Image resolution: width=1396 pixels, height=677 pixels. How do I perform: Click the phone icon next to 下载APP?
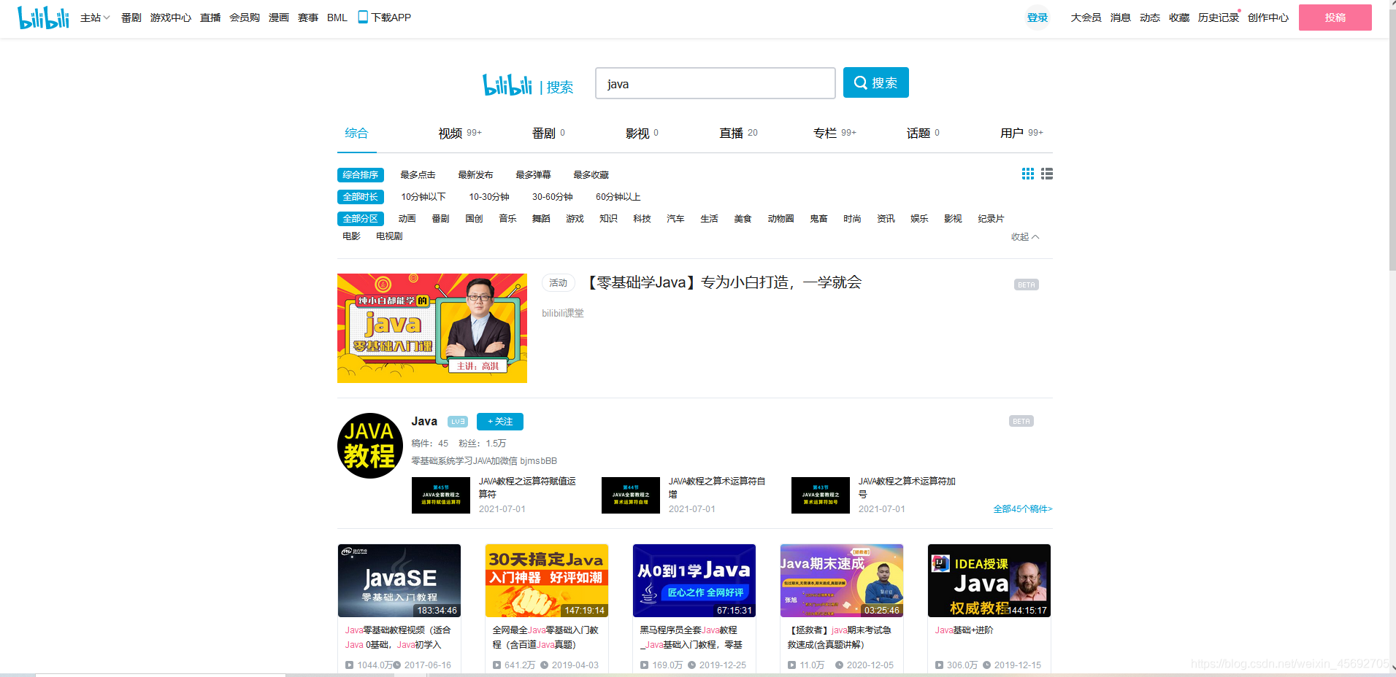pos(363,17)
